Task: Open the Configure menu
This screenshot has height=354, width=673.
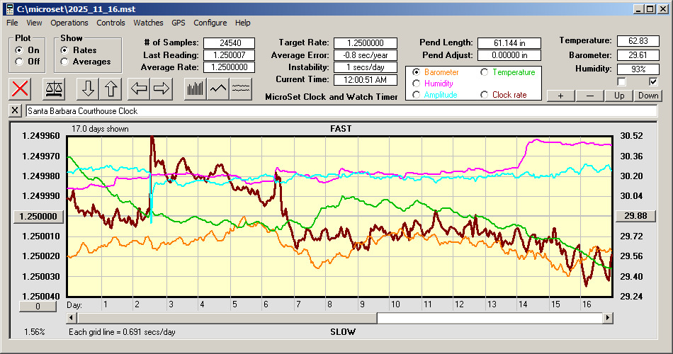Action: pyautogui.click(x=210, y=23)
